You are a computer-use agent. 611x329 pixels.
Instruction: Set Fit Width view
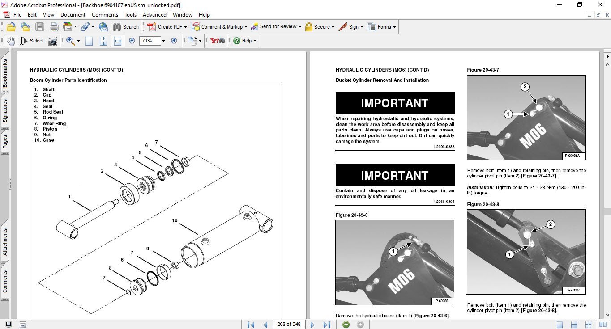point(118,41)
